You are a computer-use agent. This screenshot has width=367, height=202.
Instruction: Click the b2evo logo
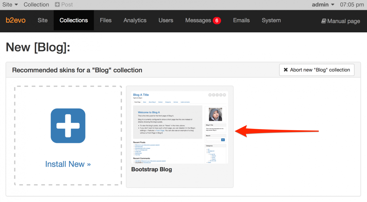[16, 20]
